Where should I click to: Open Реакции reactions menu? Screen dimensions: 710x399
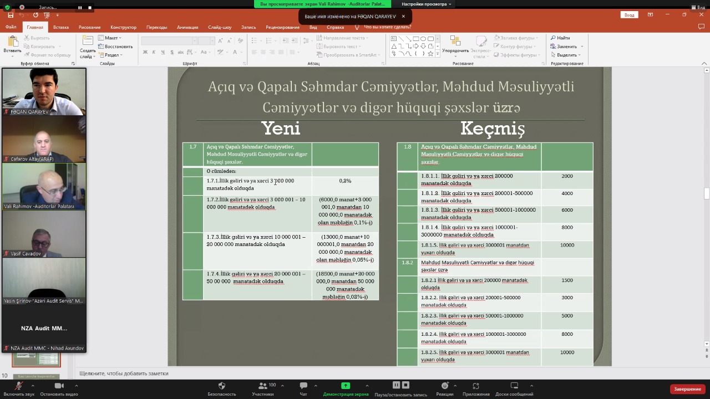(444, 386)
